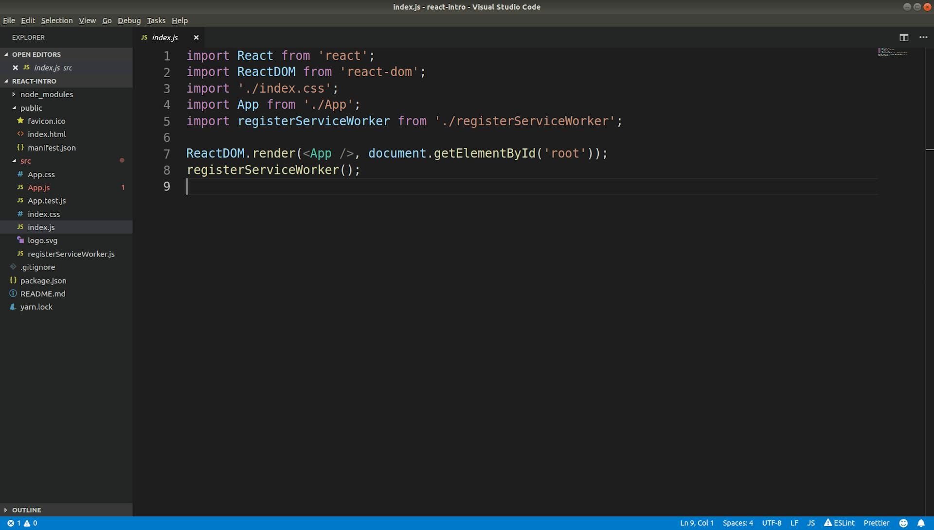Collapse the src folder
934x530 pixels.
coord(14,161)
